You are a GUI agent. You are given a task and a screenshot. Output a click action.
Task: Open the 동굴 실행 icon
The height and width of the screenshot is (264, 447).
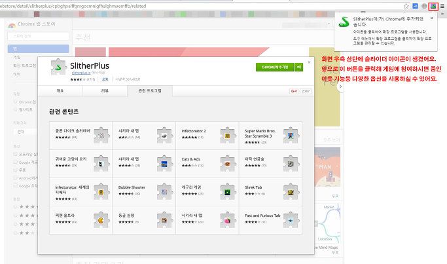pyautogui.click(x=164, y=220)
